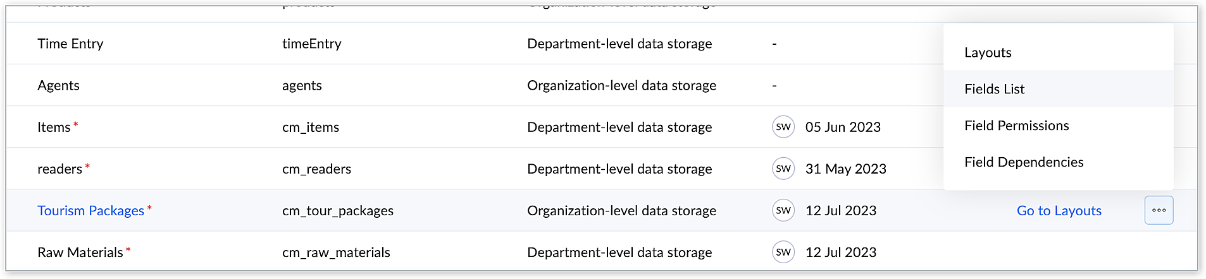The width and height of the screenshot is (1206, 279).
Task: Choose Fields List menu option
Action: (x=994, y=89)
